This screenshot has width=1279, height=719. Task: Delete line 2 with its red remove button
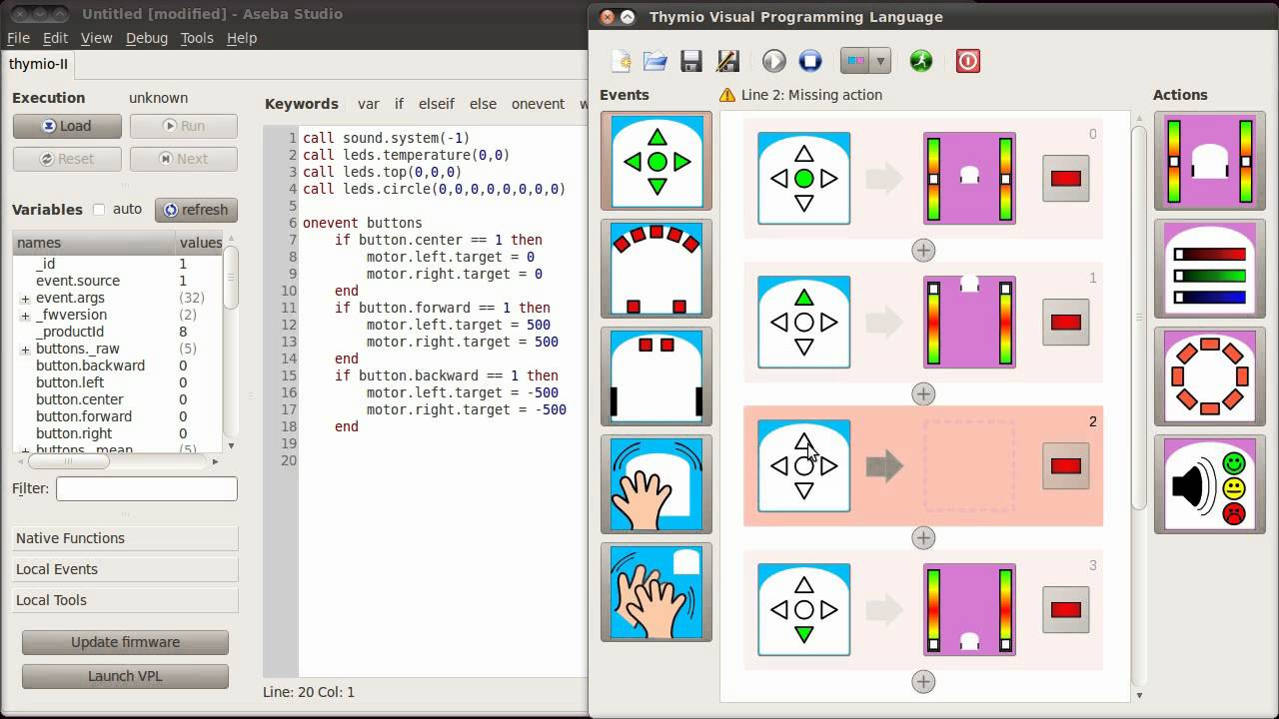tap(1066, 466)
